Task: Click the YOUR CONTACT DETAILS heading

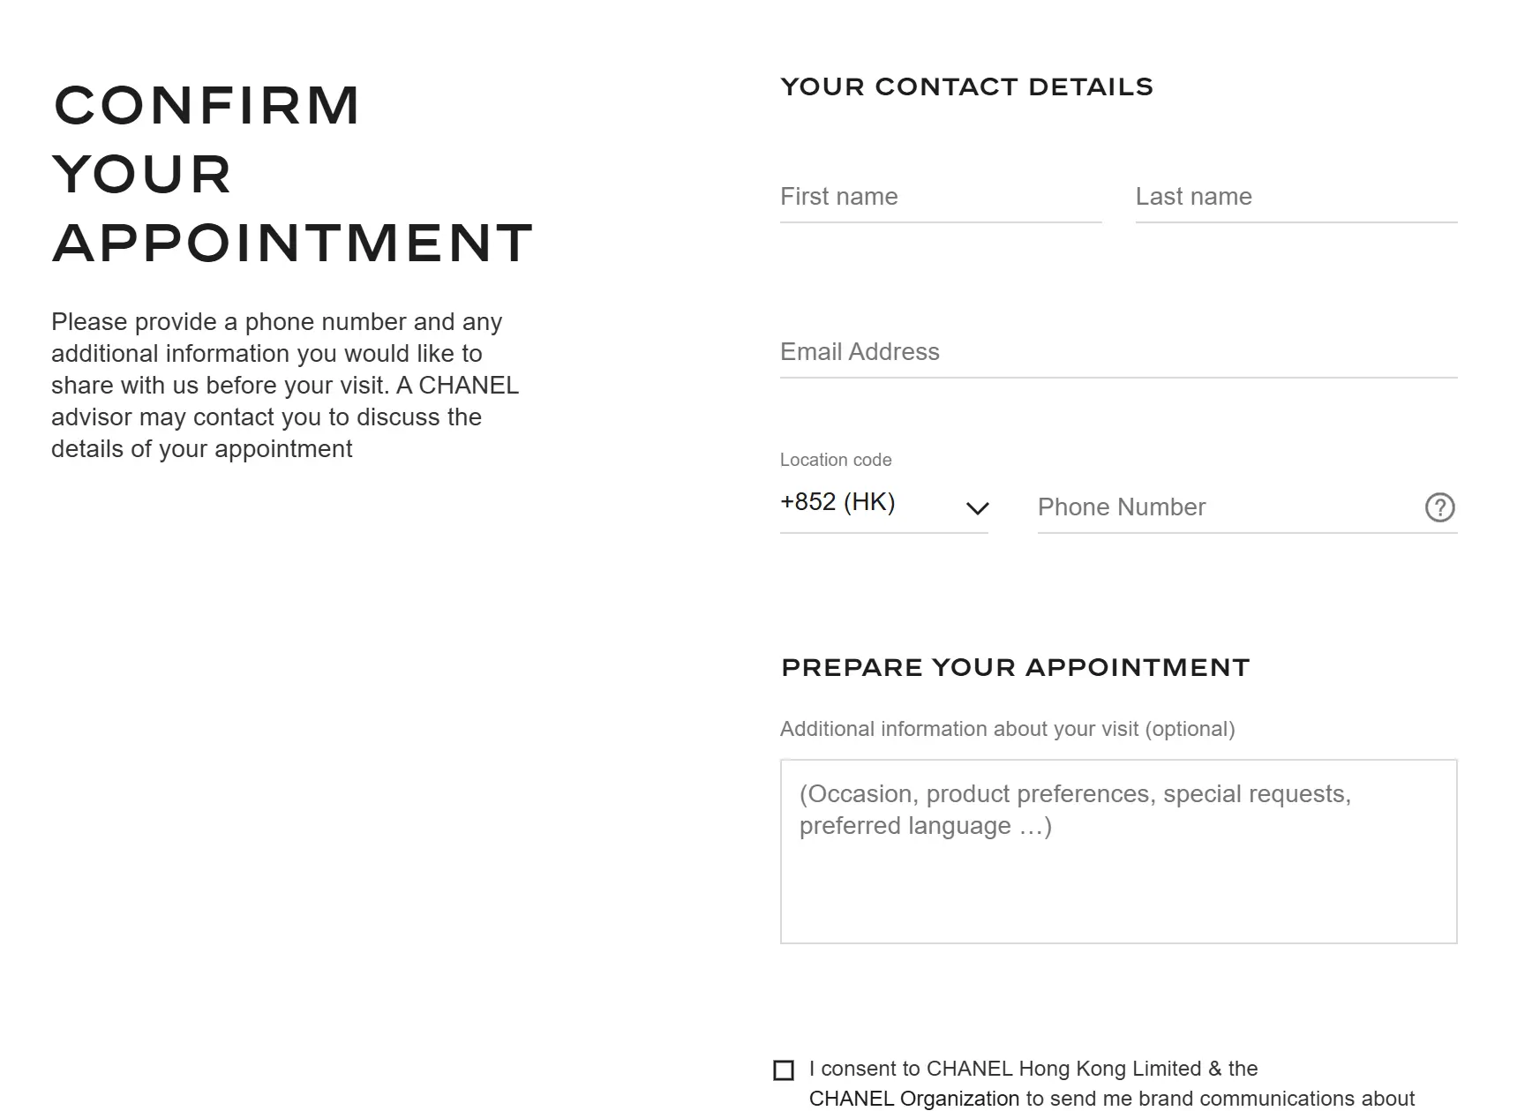Action: tap(966, 86)
